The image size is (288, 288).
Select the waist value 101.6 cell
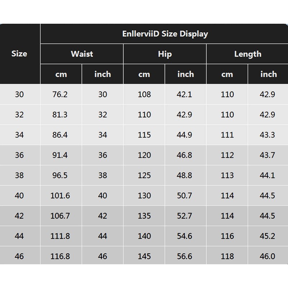[x=61, y=196]
